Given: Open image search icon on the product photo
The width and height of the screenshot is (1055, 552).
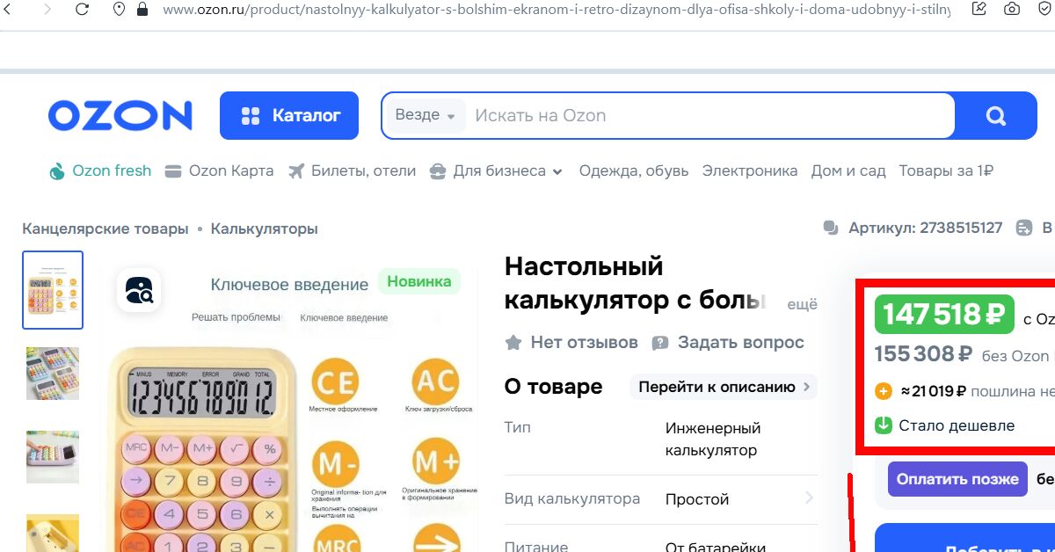Looking at the screenshot, I should click(139, 288).
